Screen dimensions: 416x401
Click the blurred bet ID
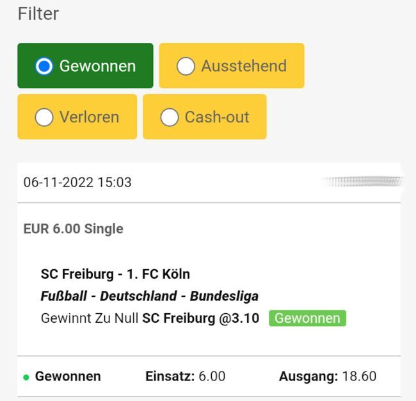click(x=362, y=183)
